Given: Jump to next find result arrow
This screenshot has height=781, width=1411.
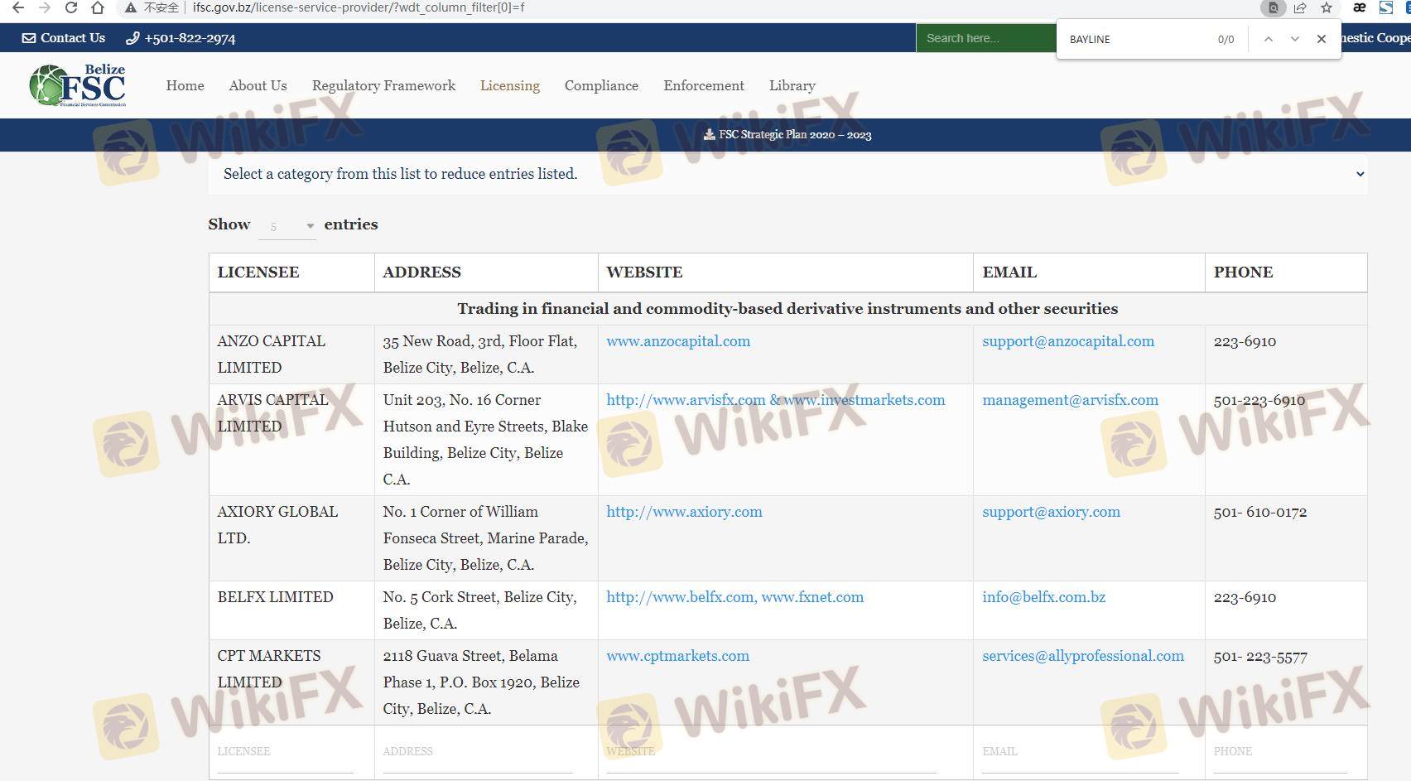Looking at the screenshot, I should tap(1294, 39).
